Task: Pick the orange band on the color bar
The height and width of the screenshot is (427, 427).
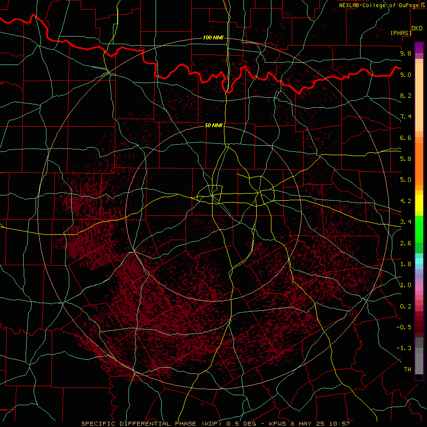Action: pyautogui.click(x=419, y=164)
